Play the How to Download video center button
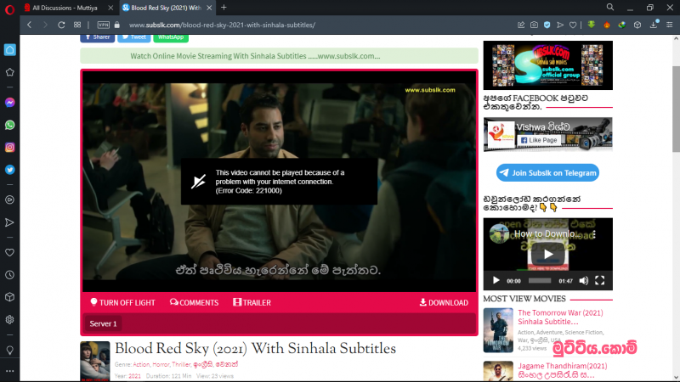The width and height of the screenshot is (680, 382). point(548,254)
